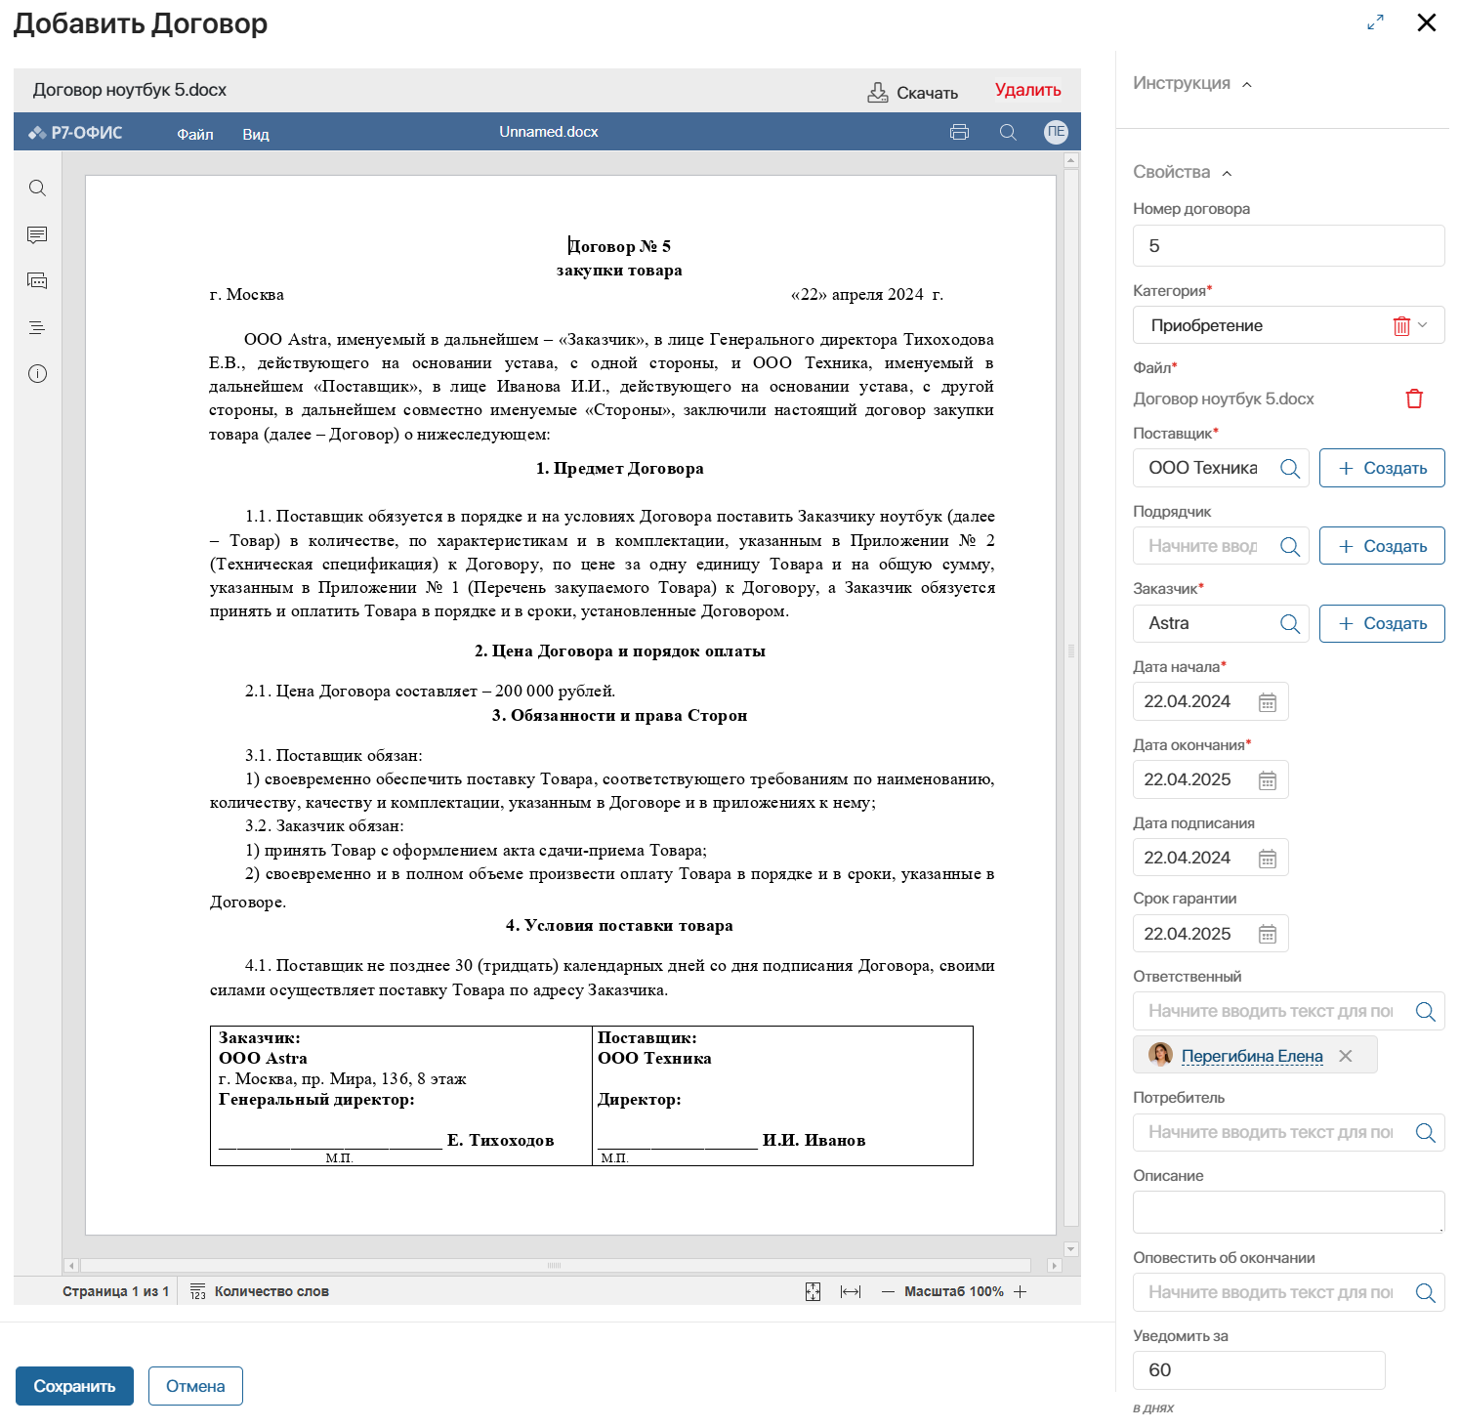Expand the dialog to full screen
Image resolution: width=1460 pixels, height=1428 pixels.
pos(1375,22)
